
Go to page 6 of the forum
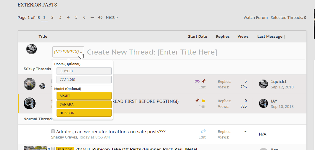(x=84, y=17)
